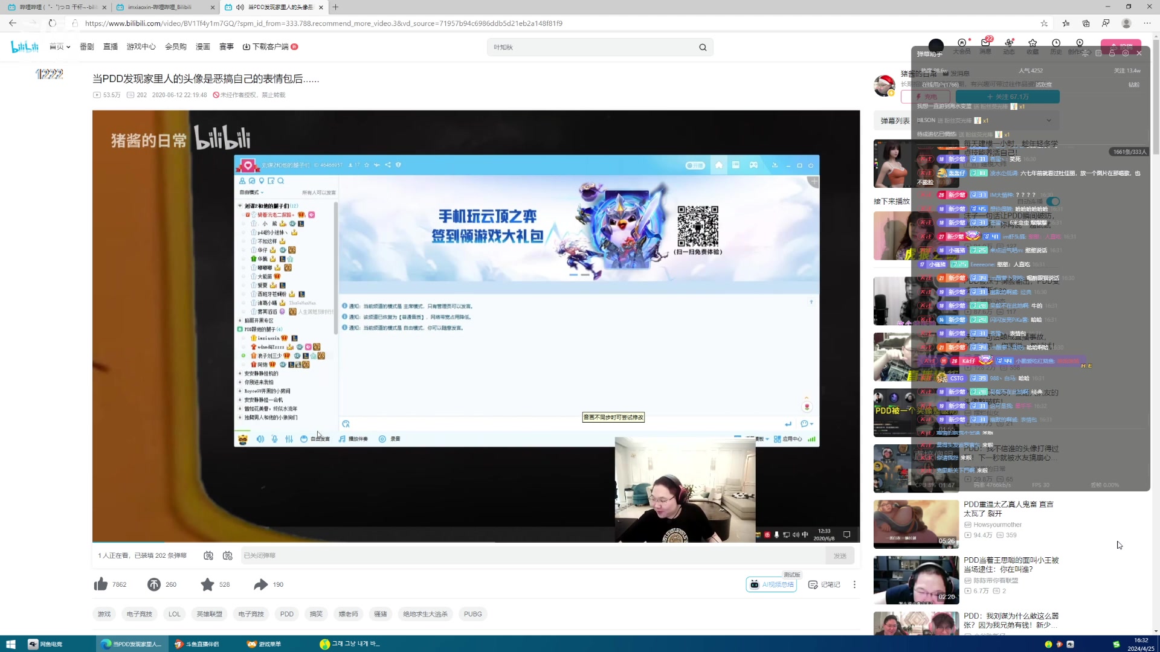
Task: Select the LOL tag
Action: pyautogui.click(x=175, y=614)
